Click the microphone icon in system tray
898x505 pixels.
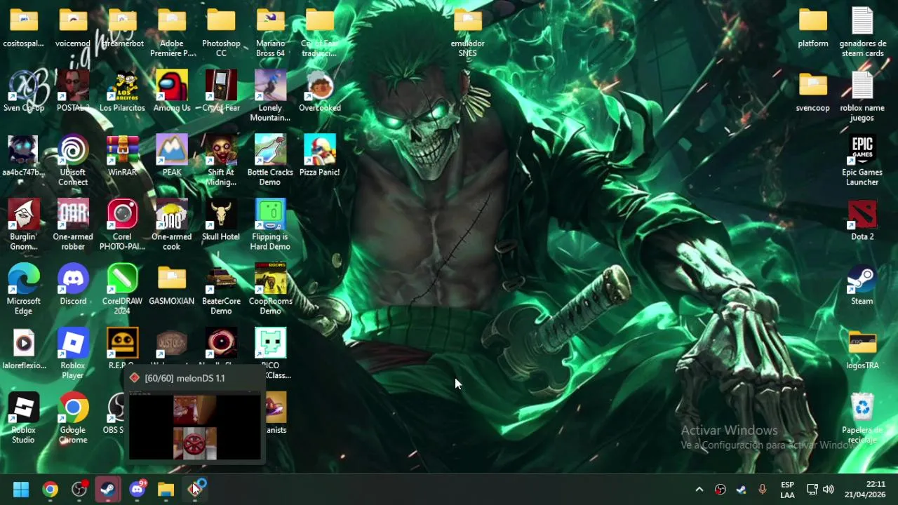763,490
